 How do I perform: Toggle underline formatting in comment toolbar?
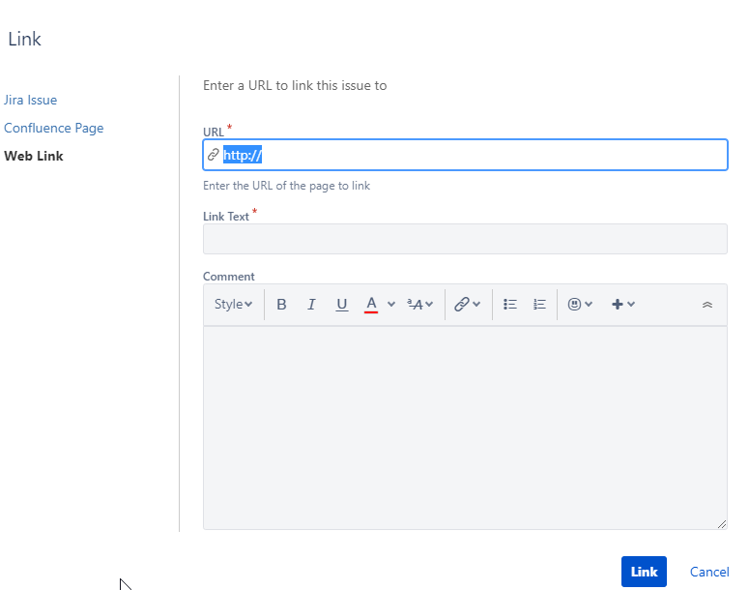341,304
